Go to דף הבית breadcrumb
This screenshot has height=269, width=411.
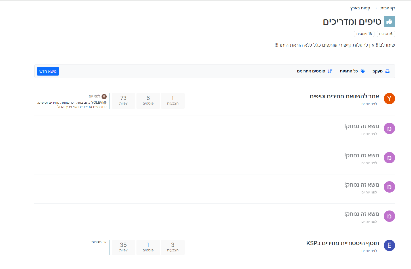387,8
